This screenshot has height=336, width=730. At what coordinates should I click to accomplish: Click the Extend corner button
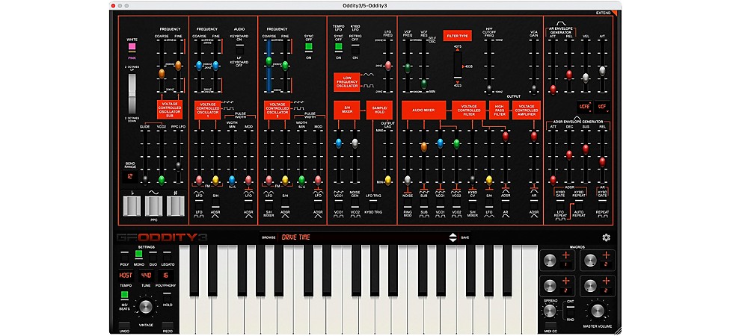point(607,13)
